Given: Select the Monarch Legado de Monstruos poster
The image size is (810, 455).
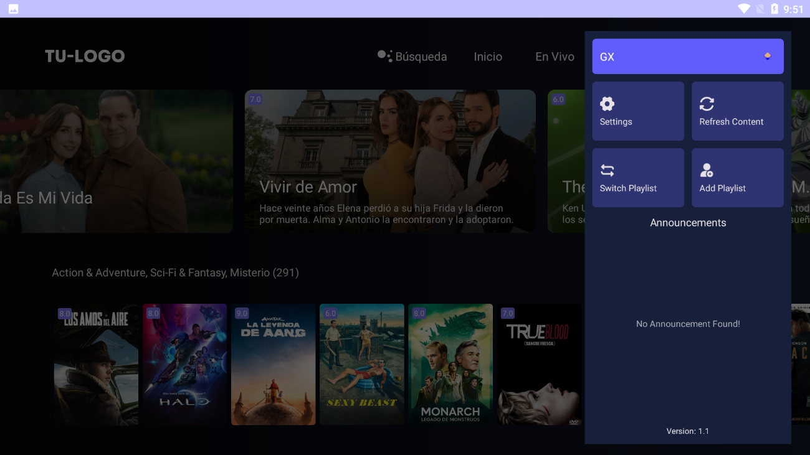Looking at the screenshot, I should (450, 364).
